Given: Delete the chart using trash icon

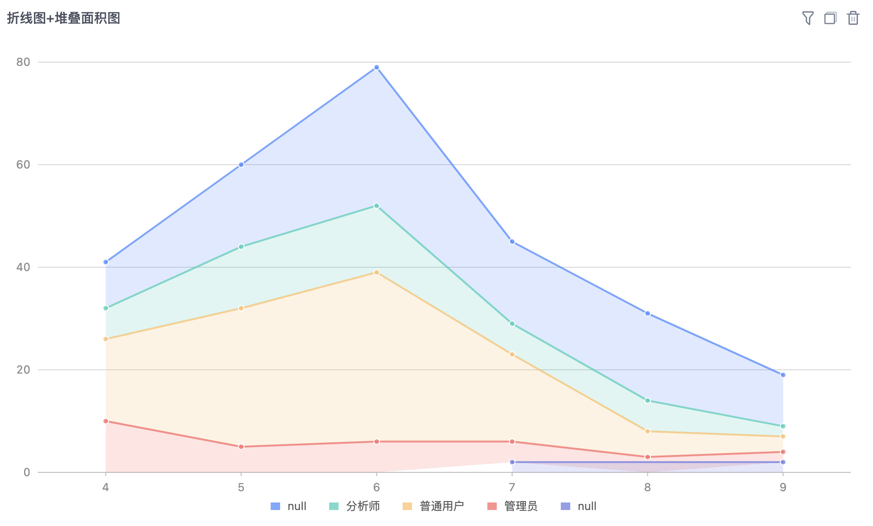Looking at the screenshot, I should 853,18.
